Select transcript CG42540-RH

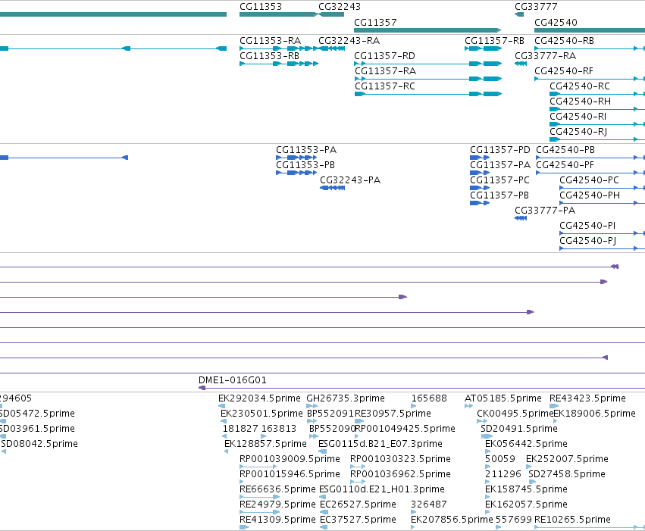coord(580,102)
